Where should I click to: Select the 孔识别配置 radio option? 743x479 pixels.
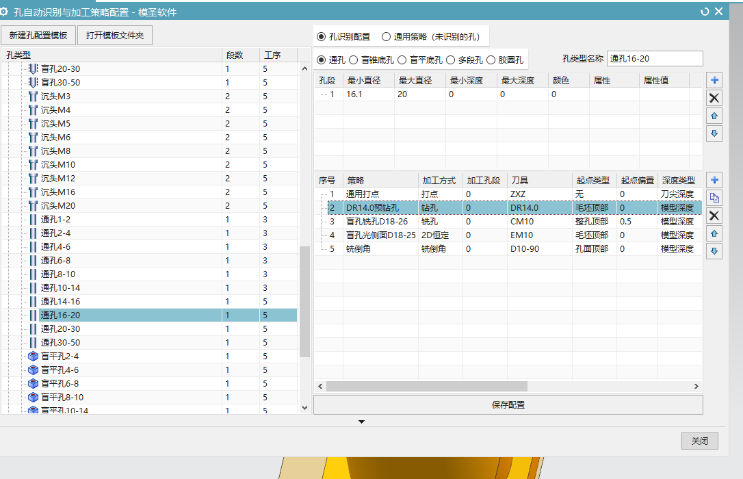point(322,36)
